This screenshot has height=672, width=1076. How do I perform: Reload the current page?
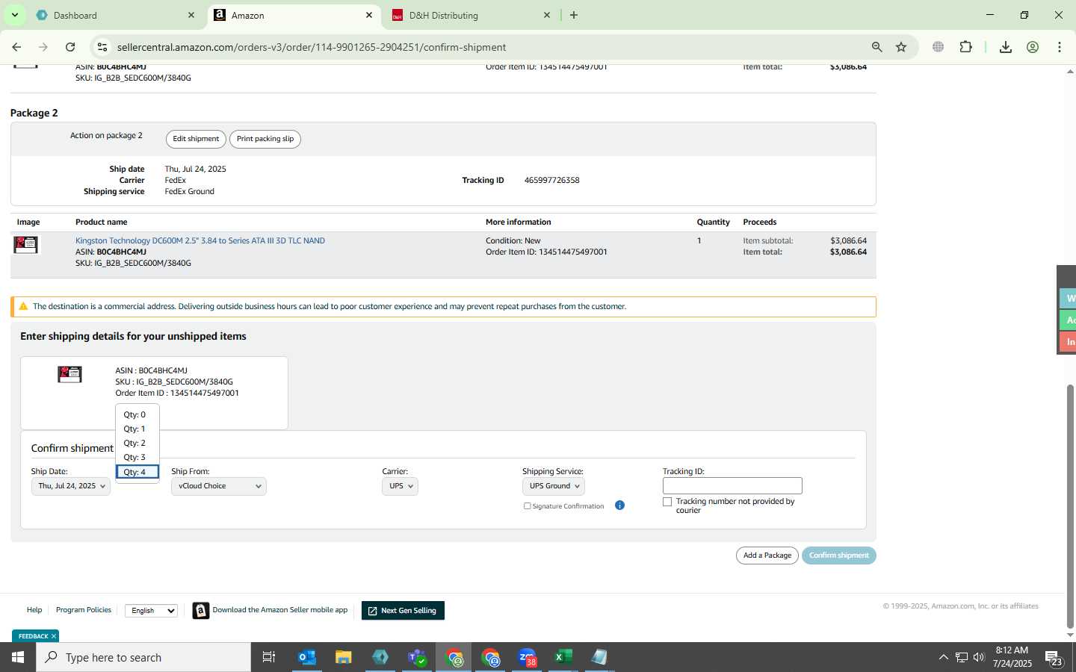click(x=70, y=47)
